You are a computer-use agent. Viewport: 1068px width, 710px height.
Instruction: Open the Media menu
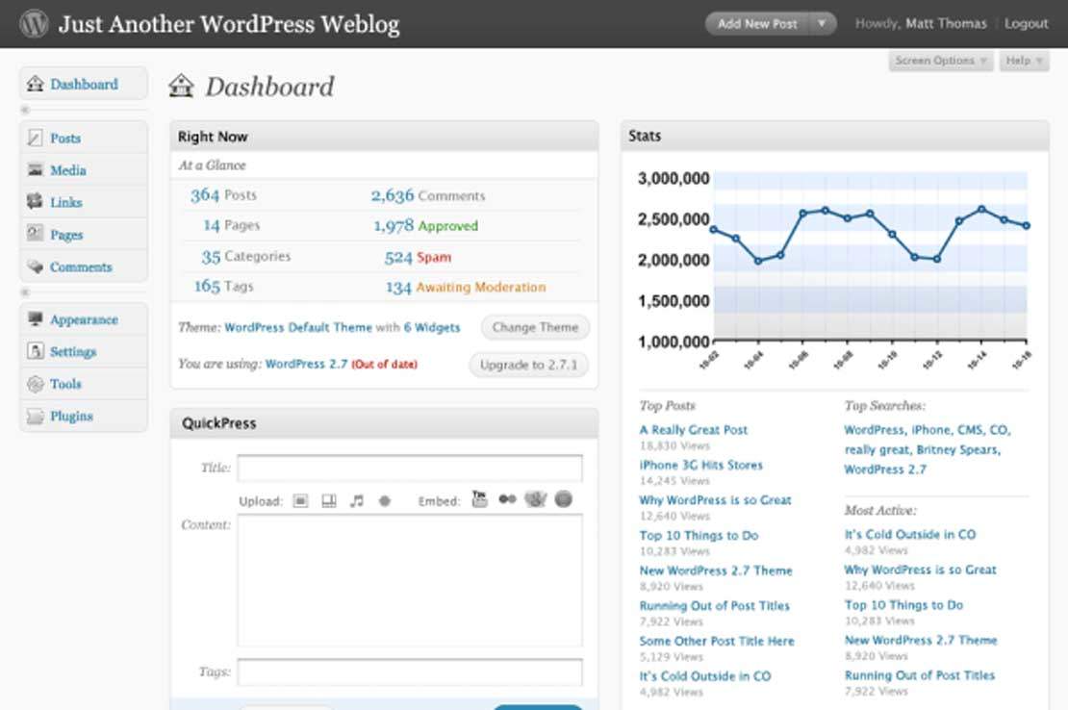point(84,169)
